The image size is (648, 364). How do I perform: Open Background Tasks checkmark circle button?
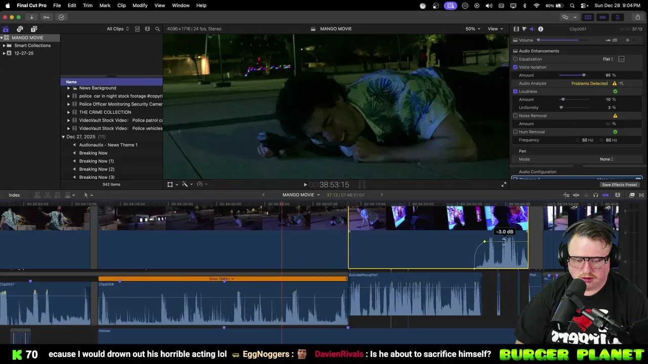[61, 17]
